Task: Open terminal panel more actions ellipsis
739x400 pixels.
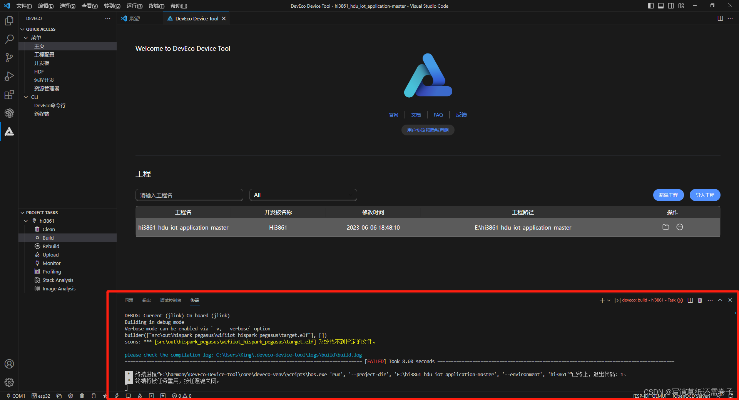Action: 710,300
